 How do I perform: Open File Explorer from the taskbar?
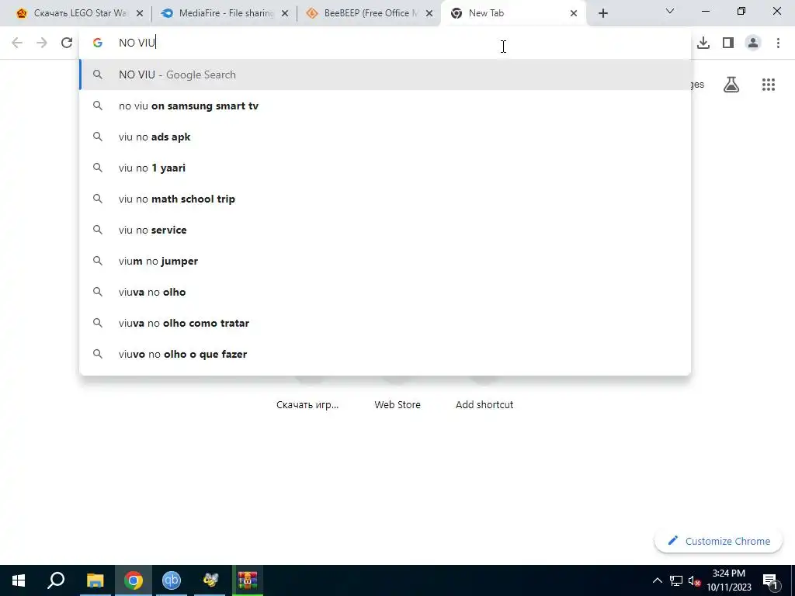pyautogui.click(x=95, y=580)
